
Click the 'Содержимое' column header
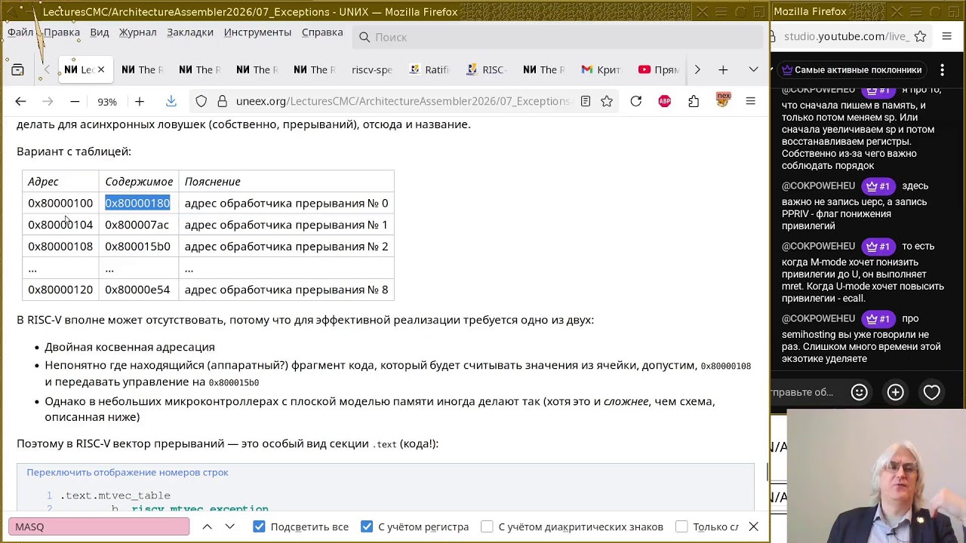click(x=139, y=182)
